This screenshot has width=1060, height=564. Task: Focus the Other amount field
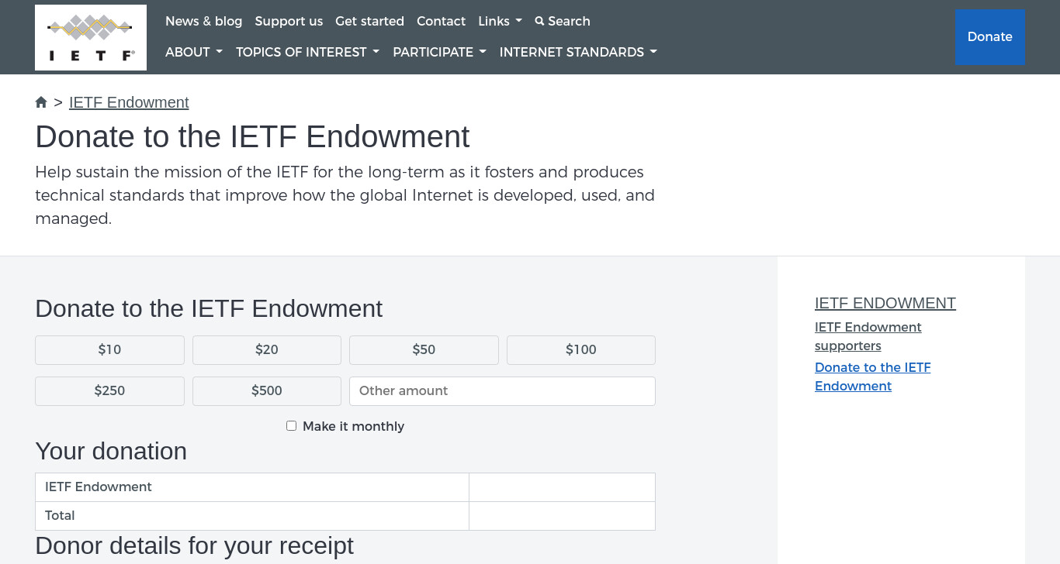(x=502, y=391)
